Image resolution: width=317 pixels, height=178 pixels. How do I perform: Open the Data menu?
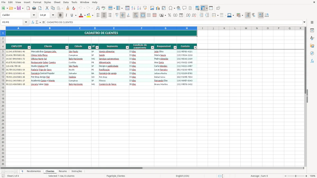66,2
